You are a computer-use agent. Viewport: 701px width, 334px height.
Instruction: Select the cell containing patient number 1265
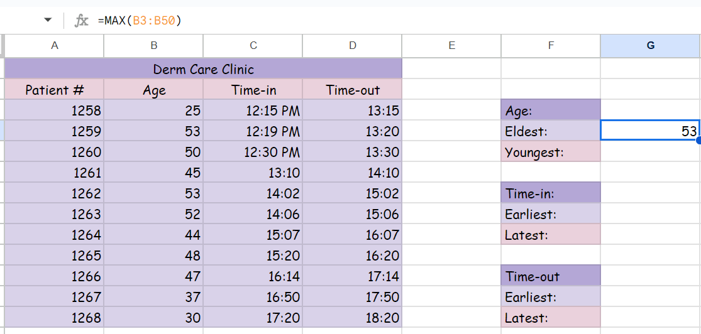(55, 256)
